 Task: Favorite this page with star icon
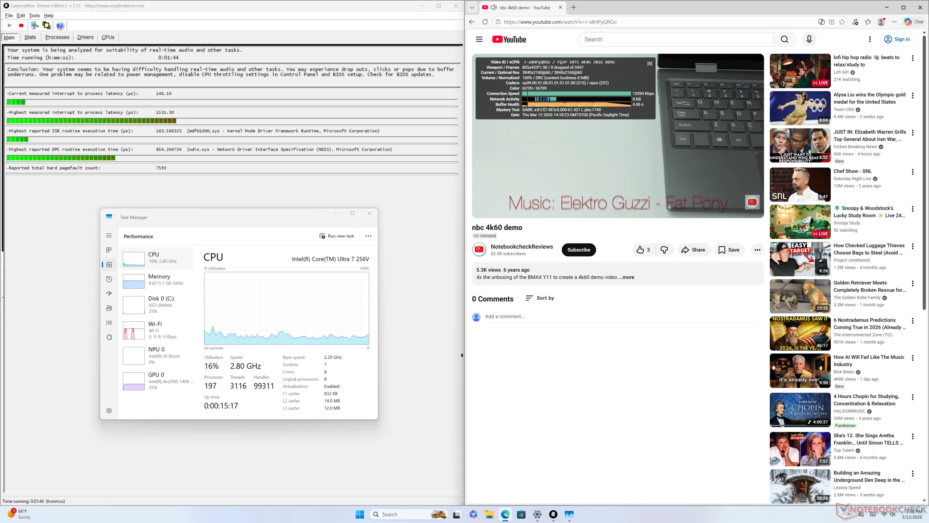click(x=842, y=22)
